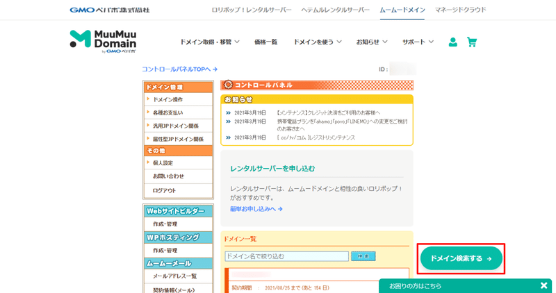Viewport: 556px width, 293px height.
Task: Open 属性型JPドメイン関係 in sidebar
Action: coord(178,139)
